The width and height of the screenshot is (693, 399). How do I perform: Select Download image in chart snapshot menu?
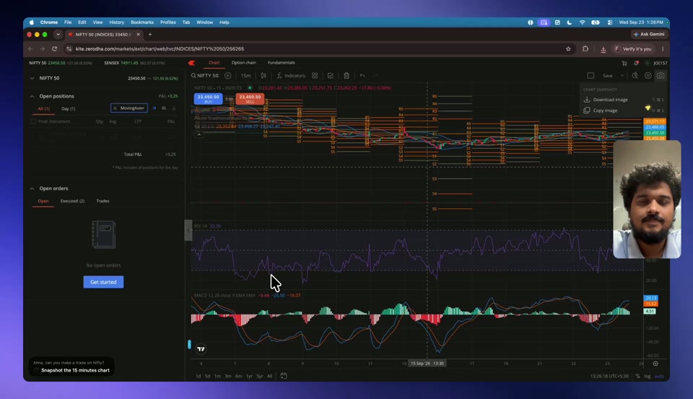[611, 100]
